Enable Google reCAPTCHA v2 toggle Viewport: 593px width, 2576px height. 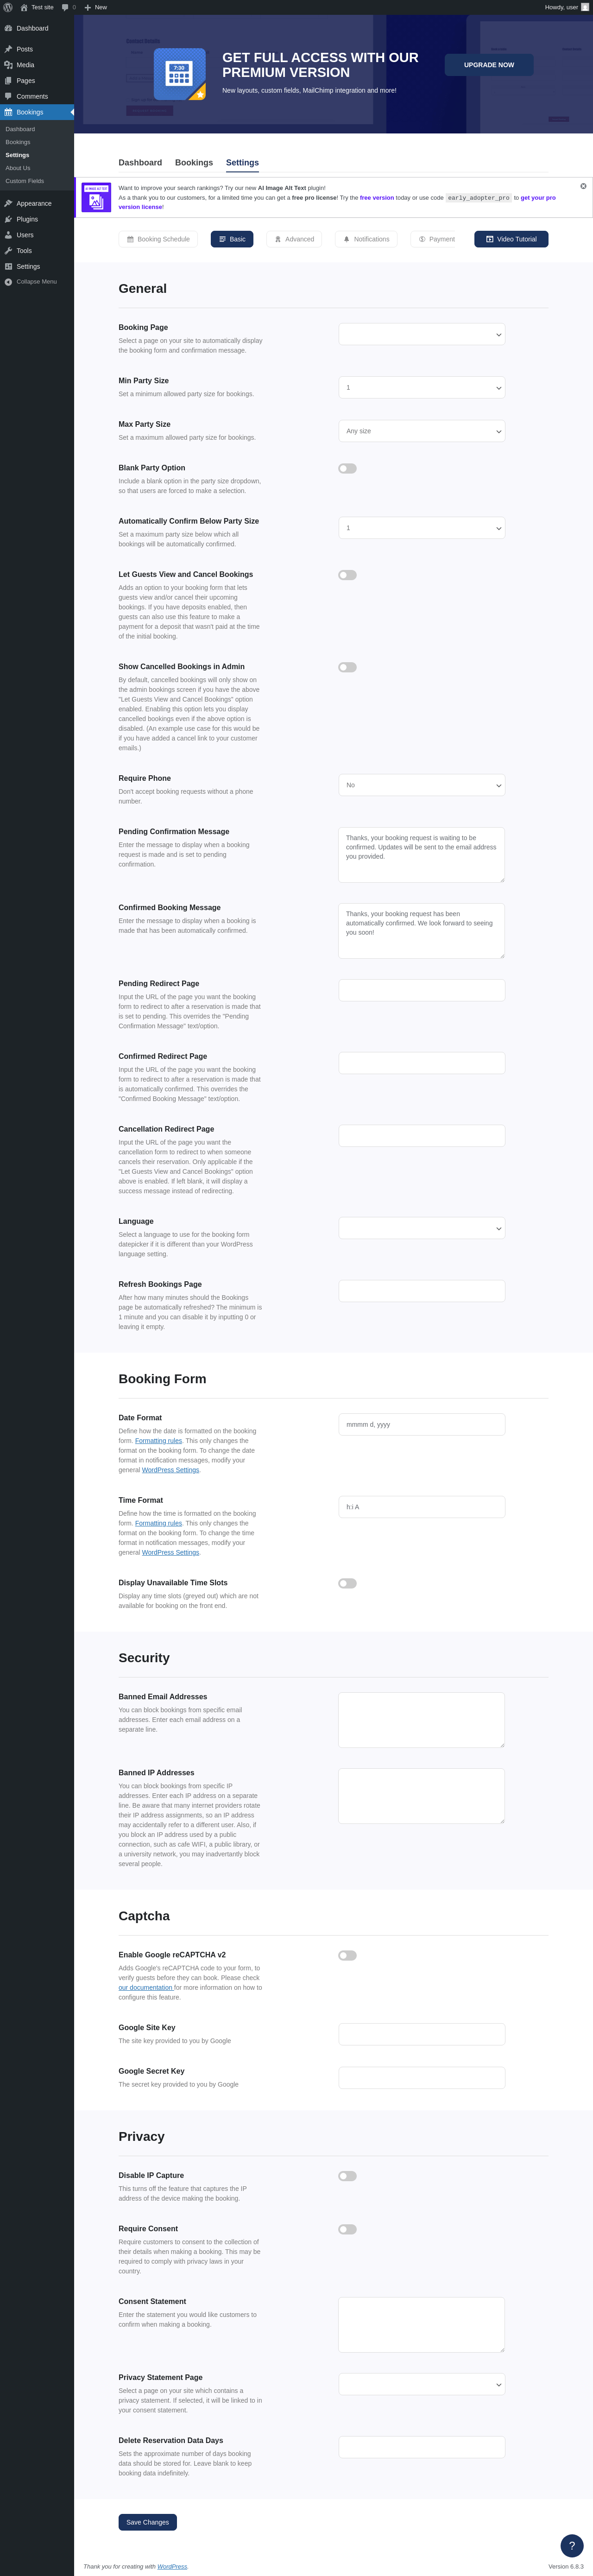347,1955
